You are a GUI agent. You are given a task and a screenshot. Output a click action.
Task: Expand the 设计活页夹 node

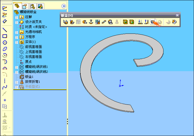tap(16, 22)
